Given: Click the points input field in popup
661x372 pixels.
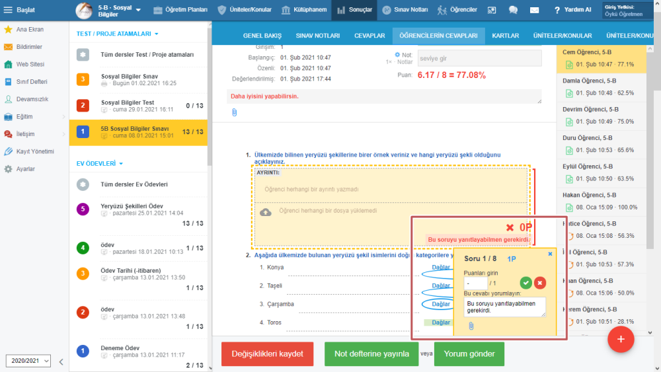Looking at the screenshot, I should [475, 283].
